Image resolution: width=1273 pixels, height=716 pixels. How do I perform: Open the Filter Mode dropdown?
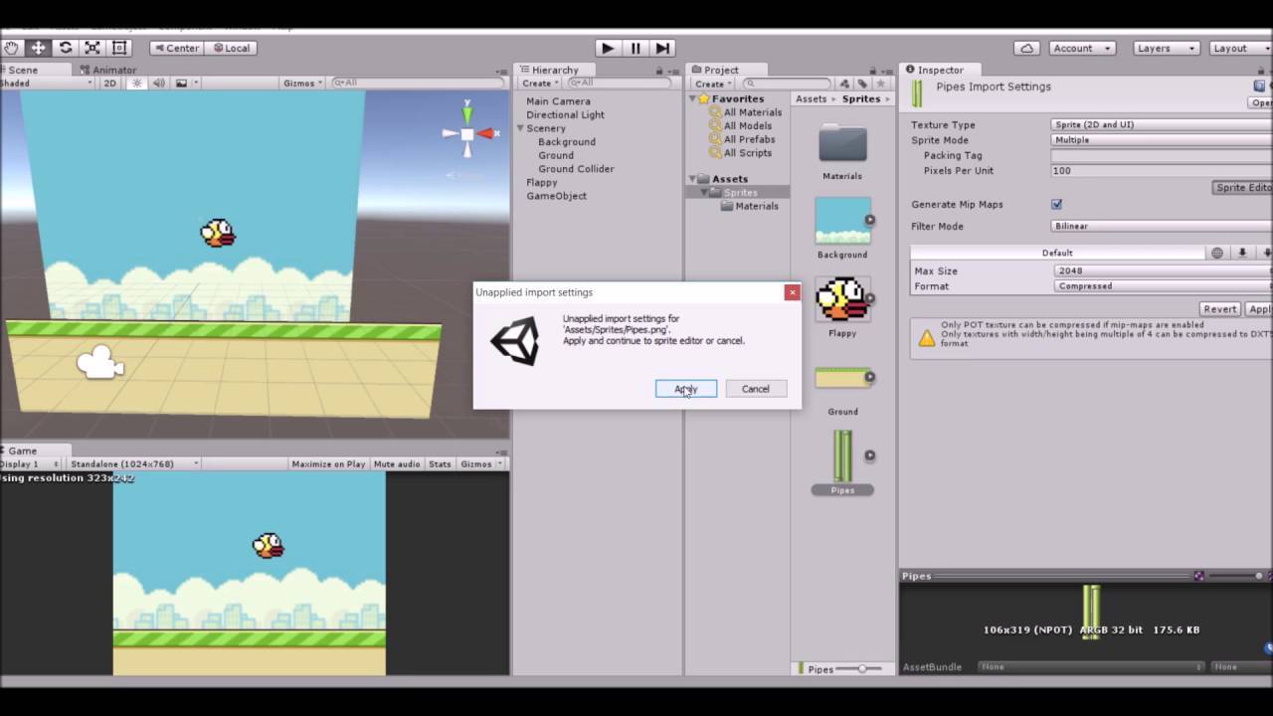pyautogui.click(x=1162, y=226)
